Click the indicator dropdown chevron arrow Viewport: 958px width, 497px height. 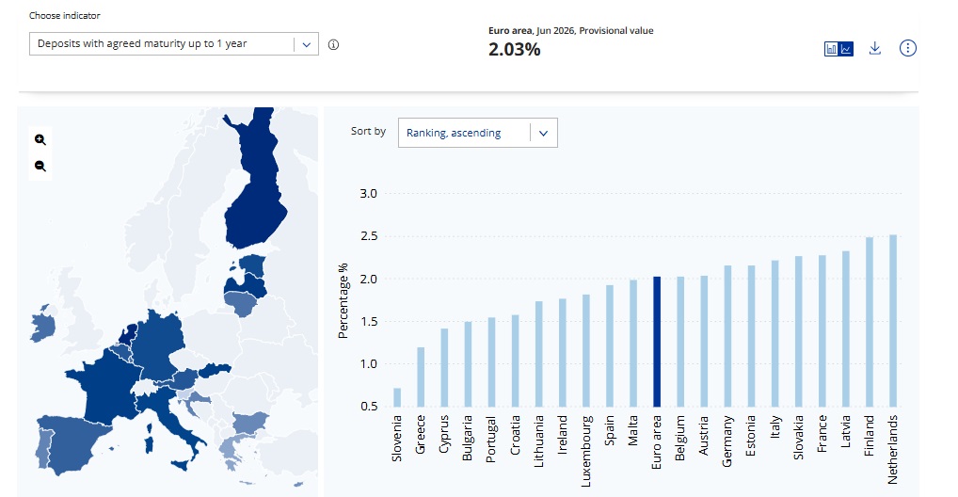307,44
